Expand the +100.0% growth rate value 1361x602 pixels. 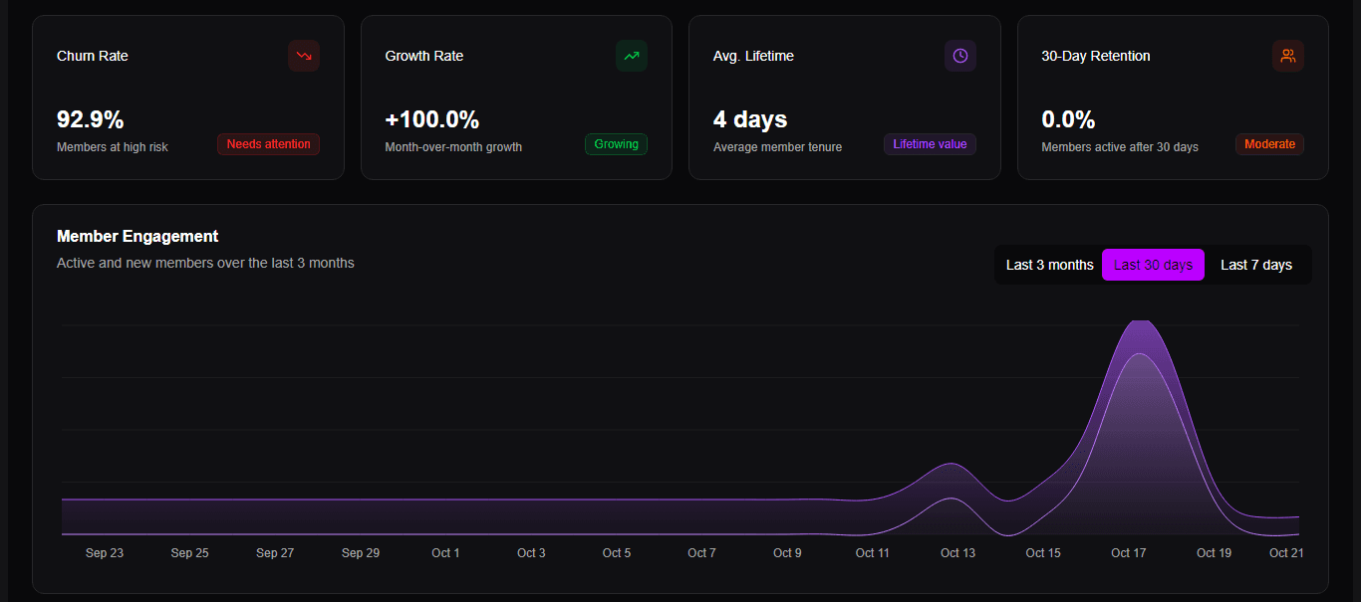coord(432,118)
